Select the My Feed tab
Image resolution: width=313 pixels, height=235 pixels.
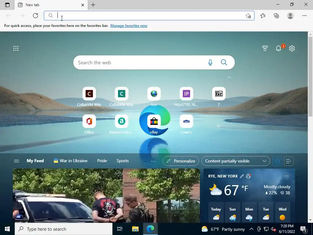[35, 161]
